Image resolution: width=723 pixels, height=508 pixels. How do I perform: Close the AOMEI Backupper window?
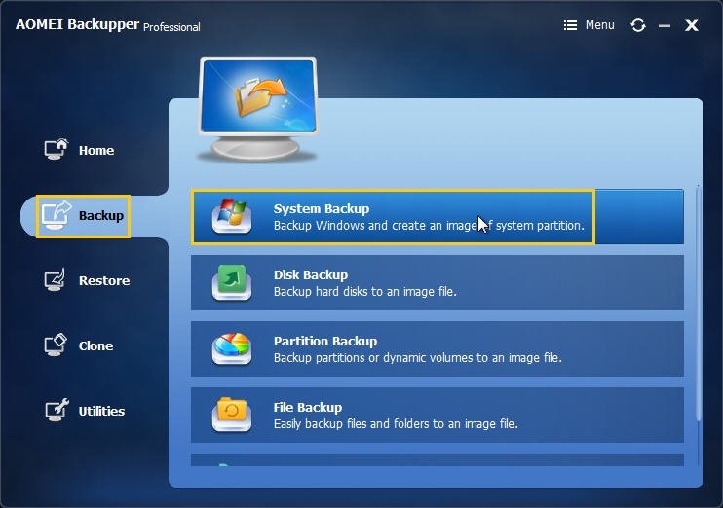click(x=692, y=25)
